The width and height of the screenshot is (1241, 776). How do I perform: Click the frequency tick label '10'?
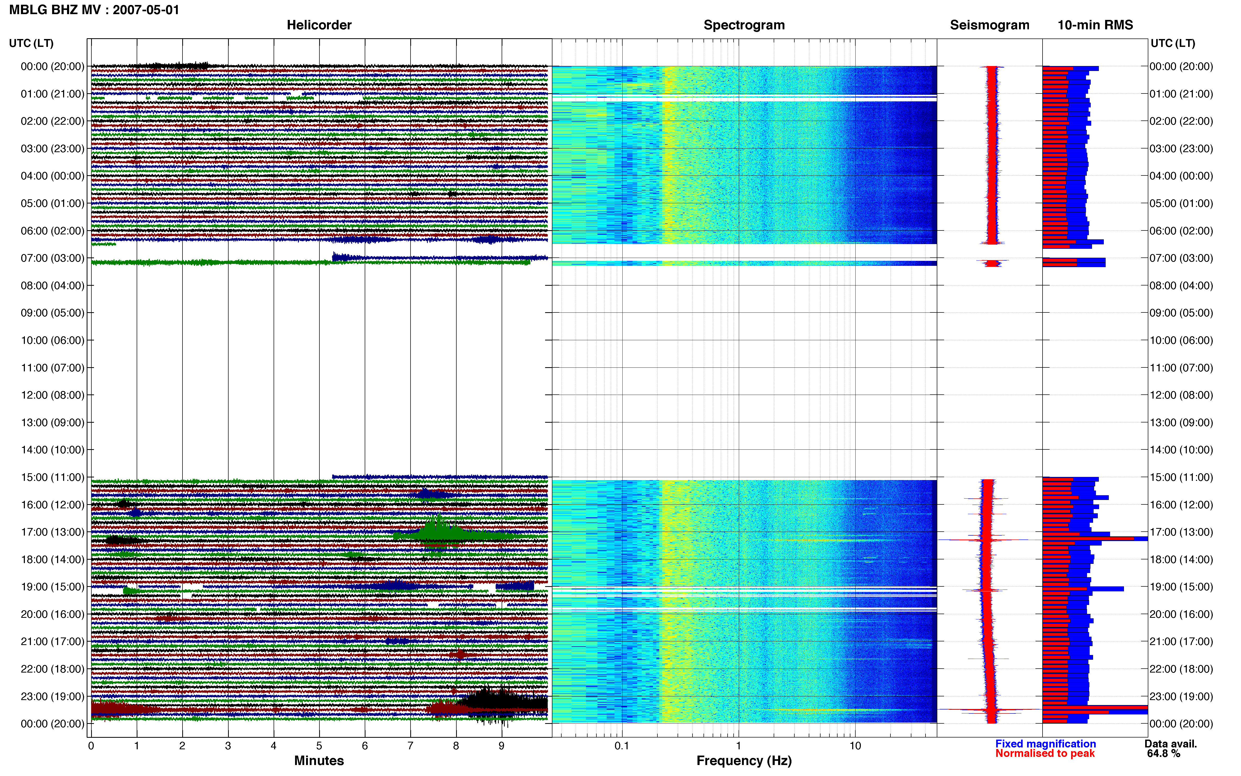coord(855,746)
